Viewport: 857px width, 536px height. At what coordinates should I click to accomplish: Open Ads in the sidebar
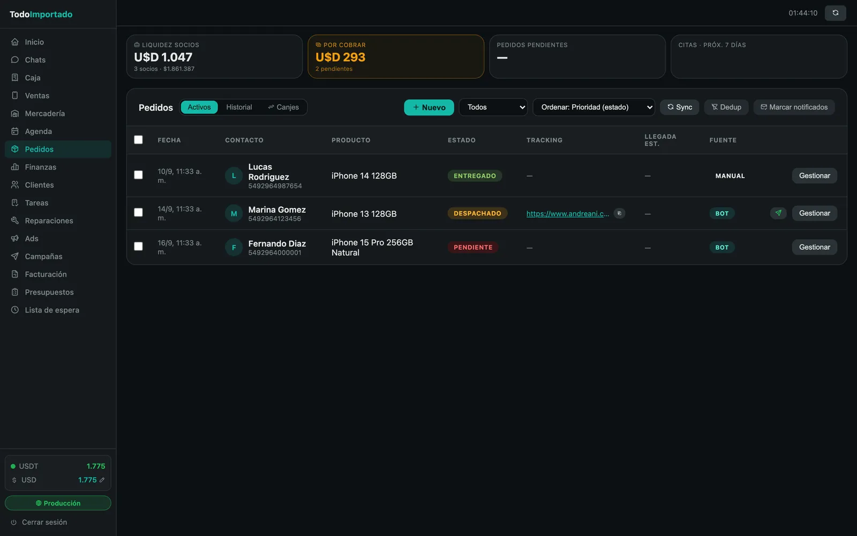click(x=58, y=239)
